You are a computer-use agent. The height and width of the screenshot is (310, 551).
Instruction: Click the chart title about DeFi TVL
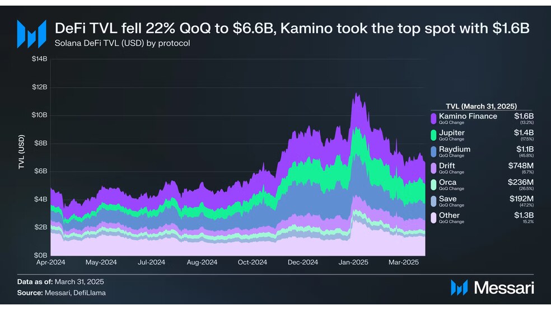(292, 28)
